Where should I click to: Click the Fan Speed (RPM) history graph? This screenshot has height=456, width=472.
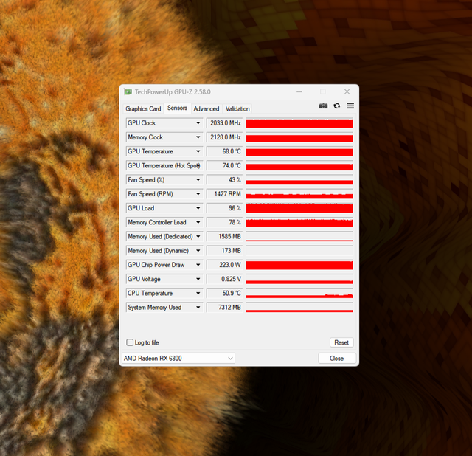point(299,194)
